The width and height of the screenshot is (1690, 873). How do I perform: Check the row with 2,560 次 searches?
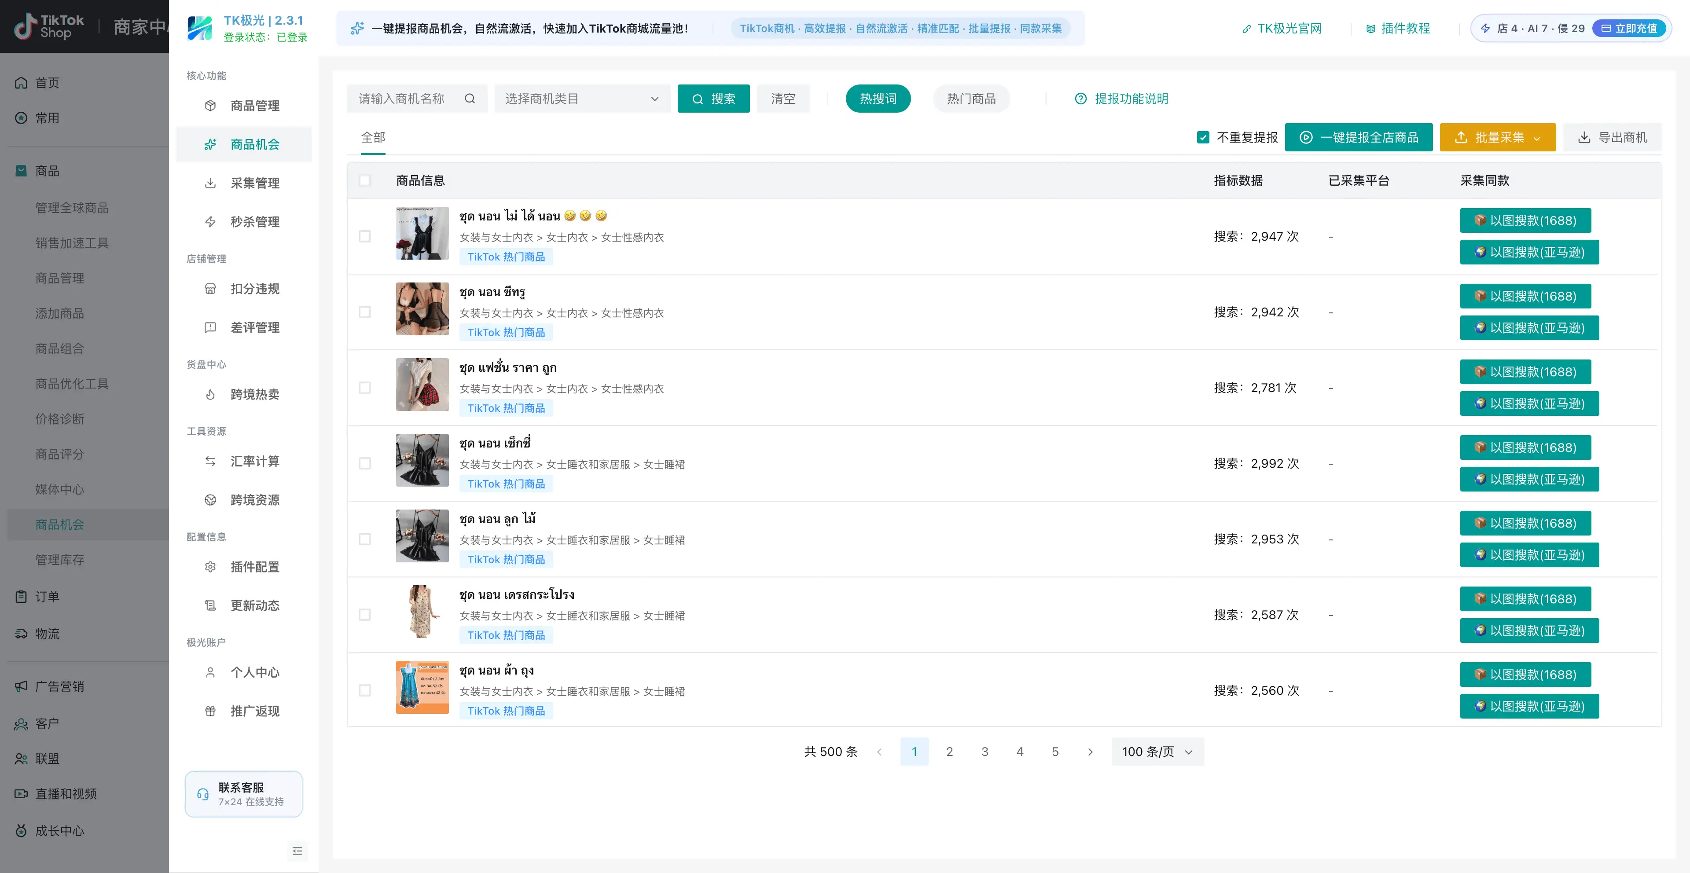365,691
